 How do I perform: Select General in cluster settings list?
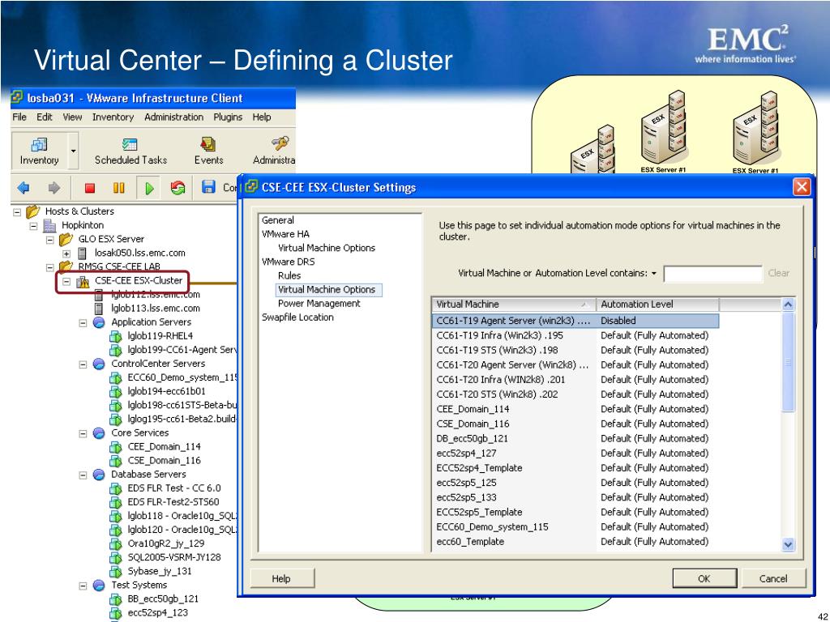pos(278,220)
